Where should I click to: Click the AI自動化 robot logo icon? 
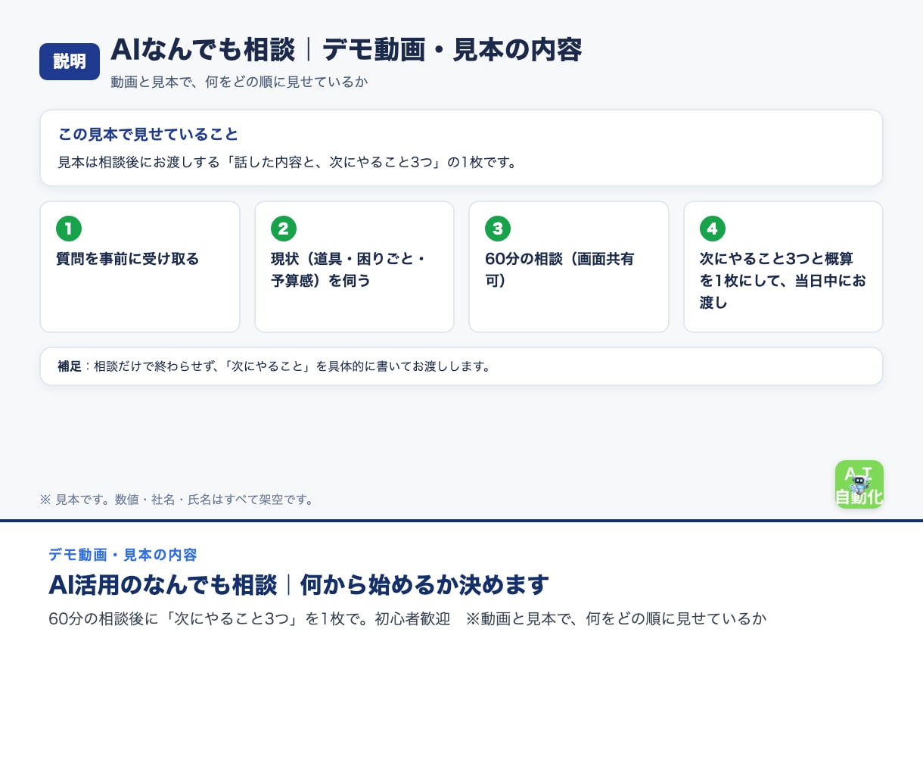(x=859, y=484)
